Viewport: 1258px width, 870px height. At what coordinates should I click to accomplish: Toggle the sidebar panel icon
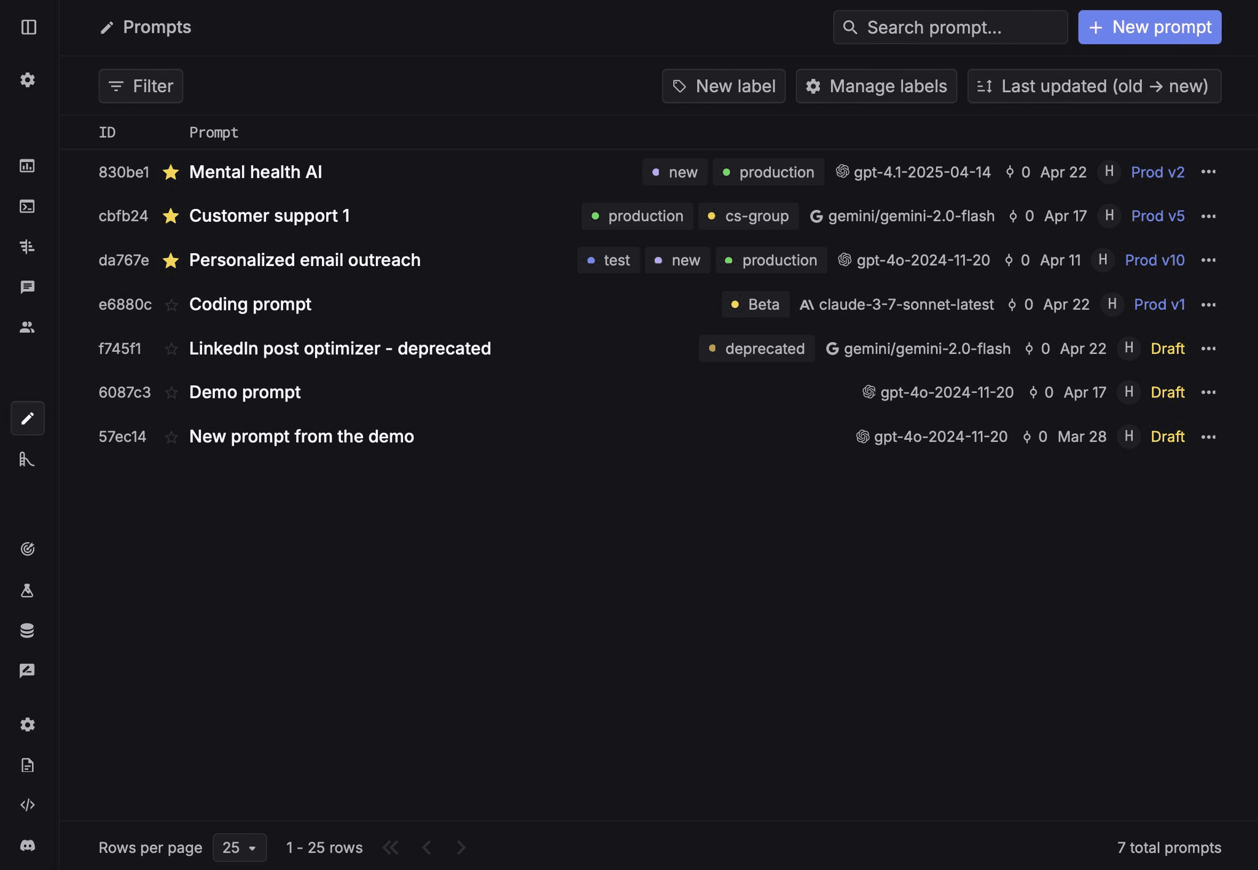(x=28, y=27)
